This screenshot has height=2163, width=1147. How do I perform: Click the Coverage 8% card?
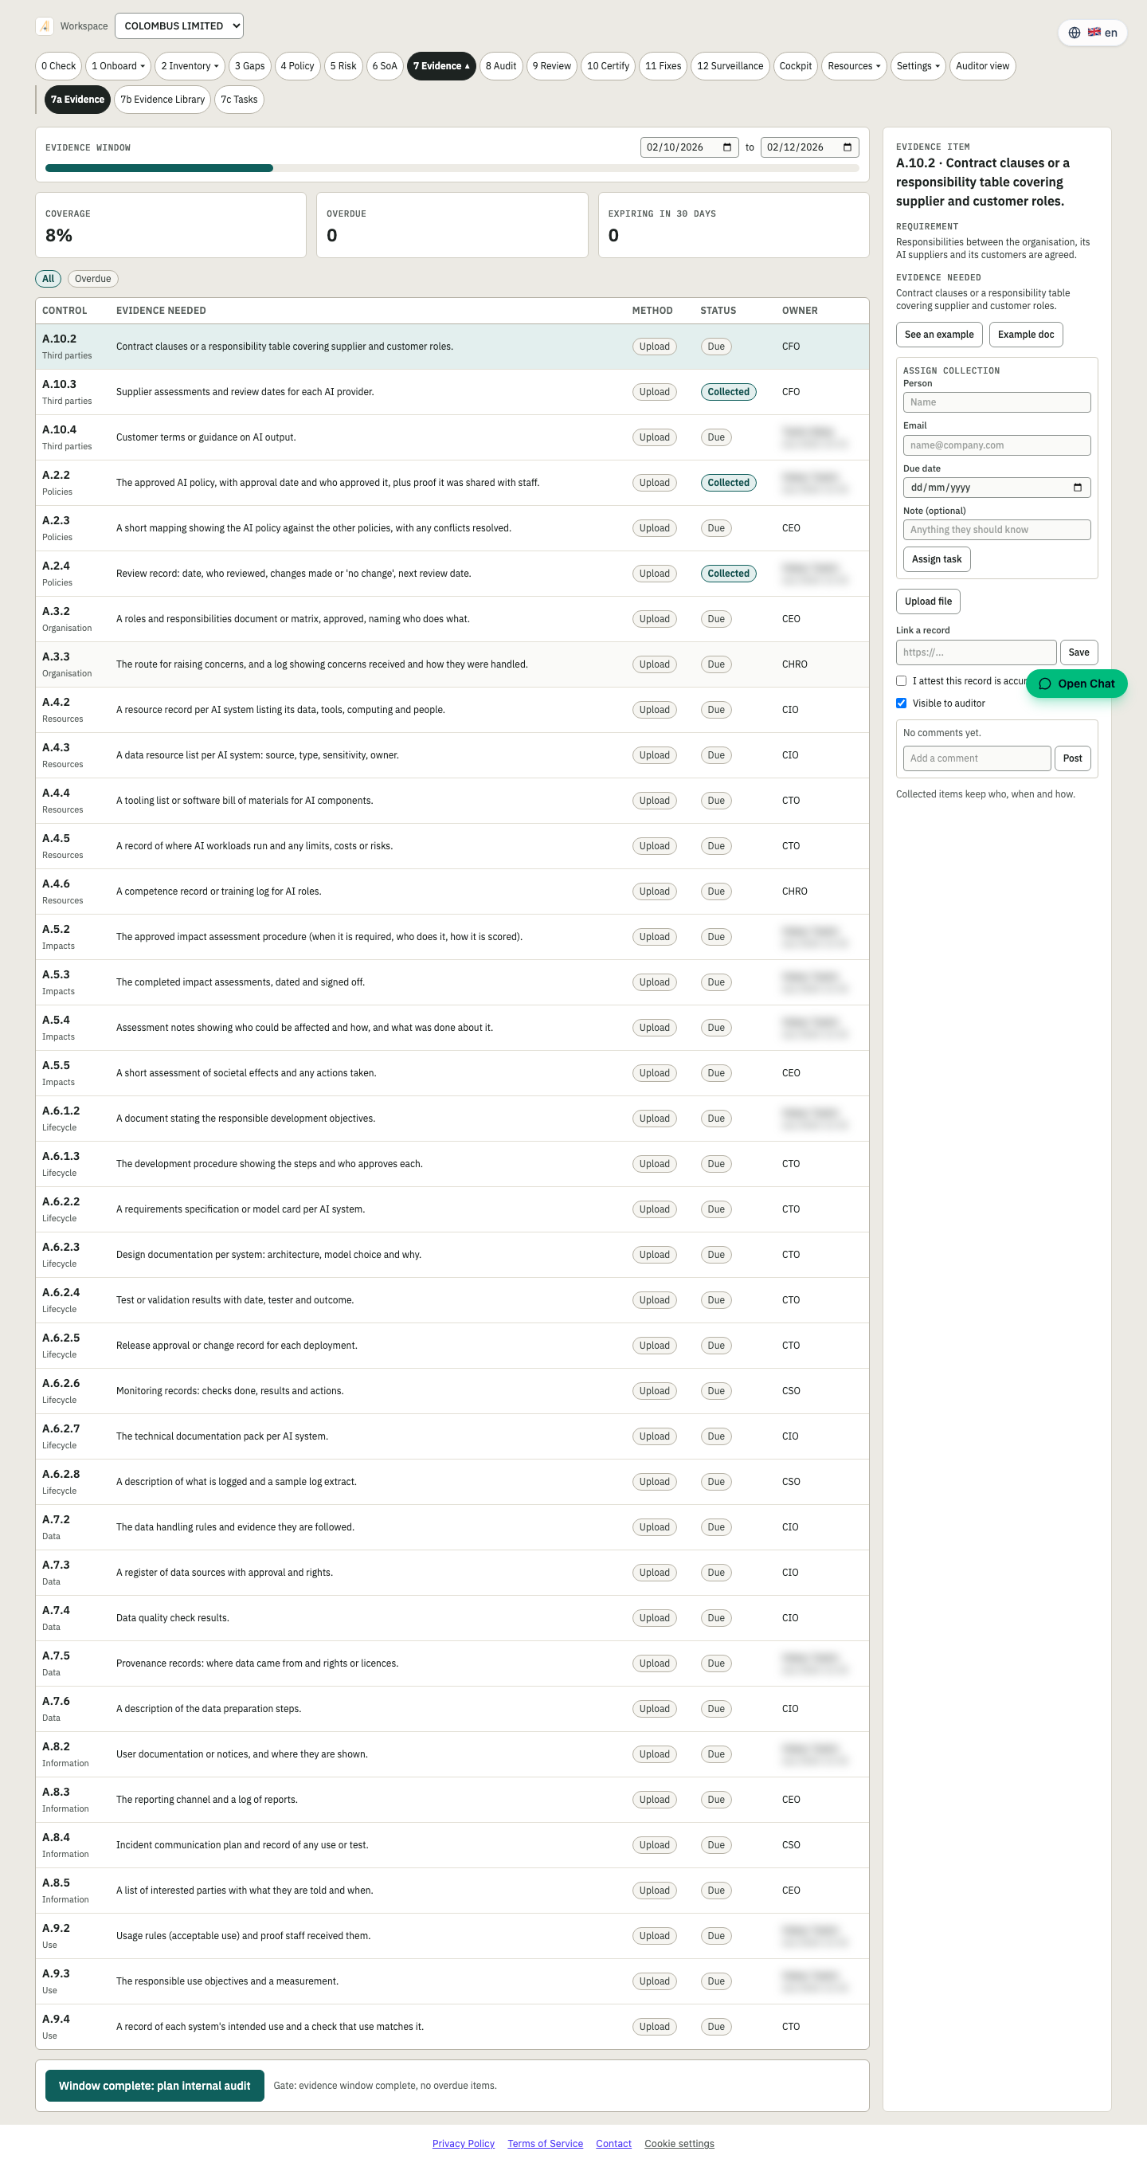pyautogui.click(x=170, y=225)
